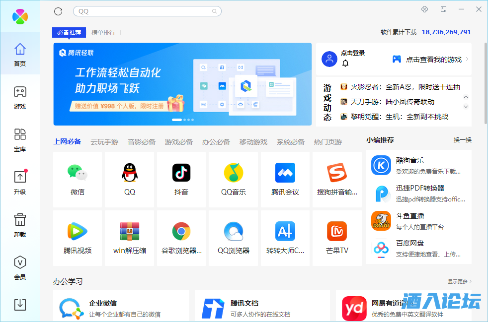Select the 上网必备 category tab
Screen dimensions: 488x322
tap(67, 142)
